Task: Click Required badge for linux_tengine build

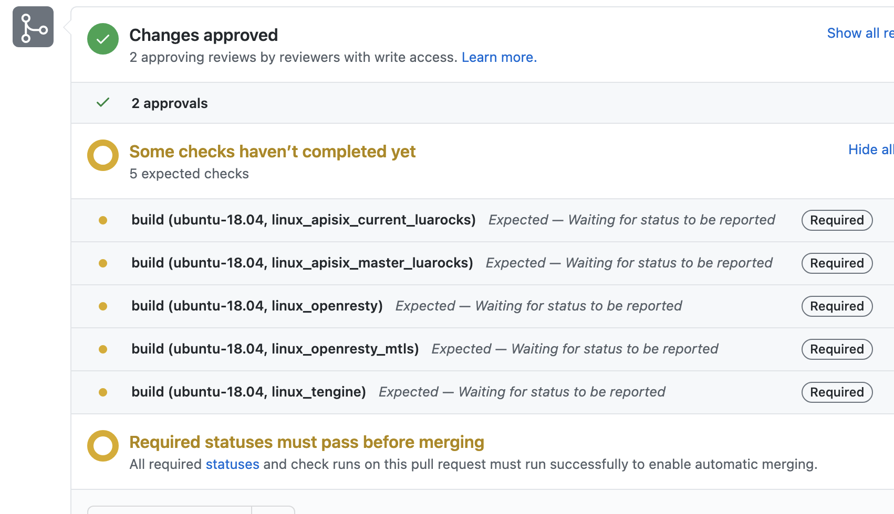Action: pyautogui.click(x=837, y=392)
